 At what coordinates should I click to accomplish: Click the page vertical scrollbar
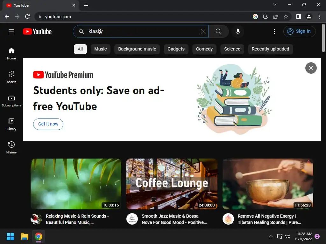[x=323, y=38]
